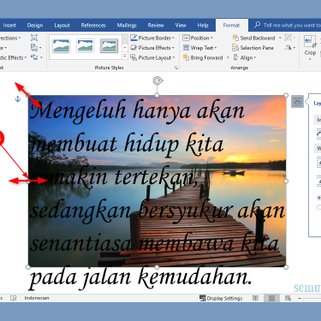Open the Position dropdown
The image size is (321, 321).
198,38
